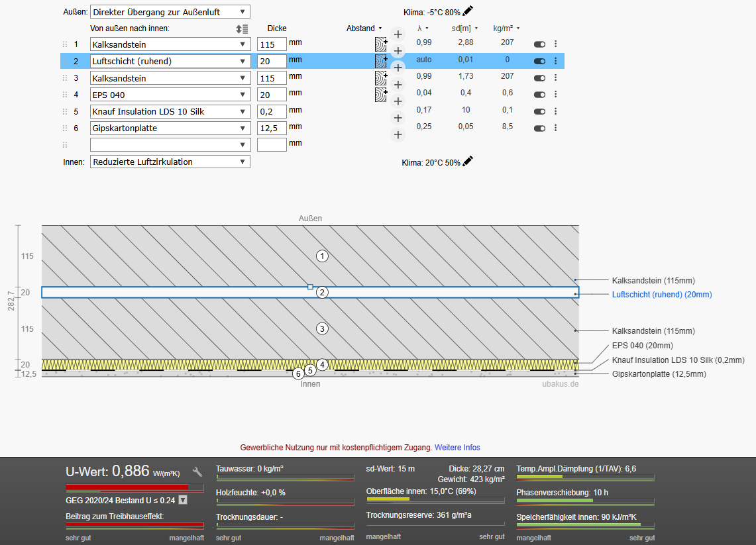Image resolution: width=756 pixels, height=545 pixels.
Task: Click the Knauf Insulation LDS 10 Silk diagram label
Action: tap(678, 360)
